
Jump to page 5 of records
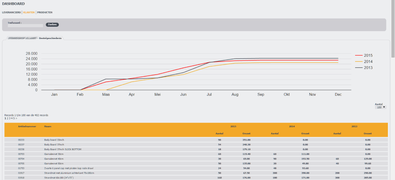pyautogui.click(x=14, y=118)
